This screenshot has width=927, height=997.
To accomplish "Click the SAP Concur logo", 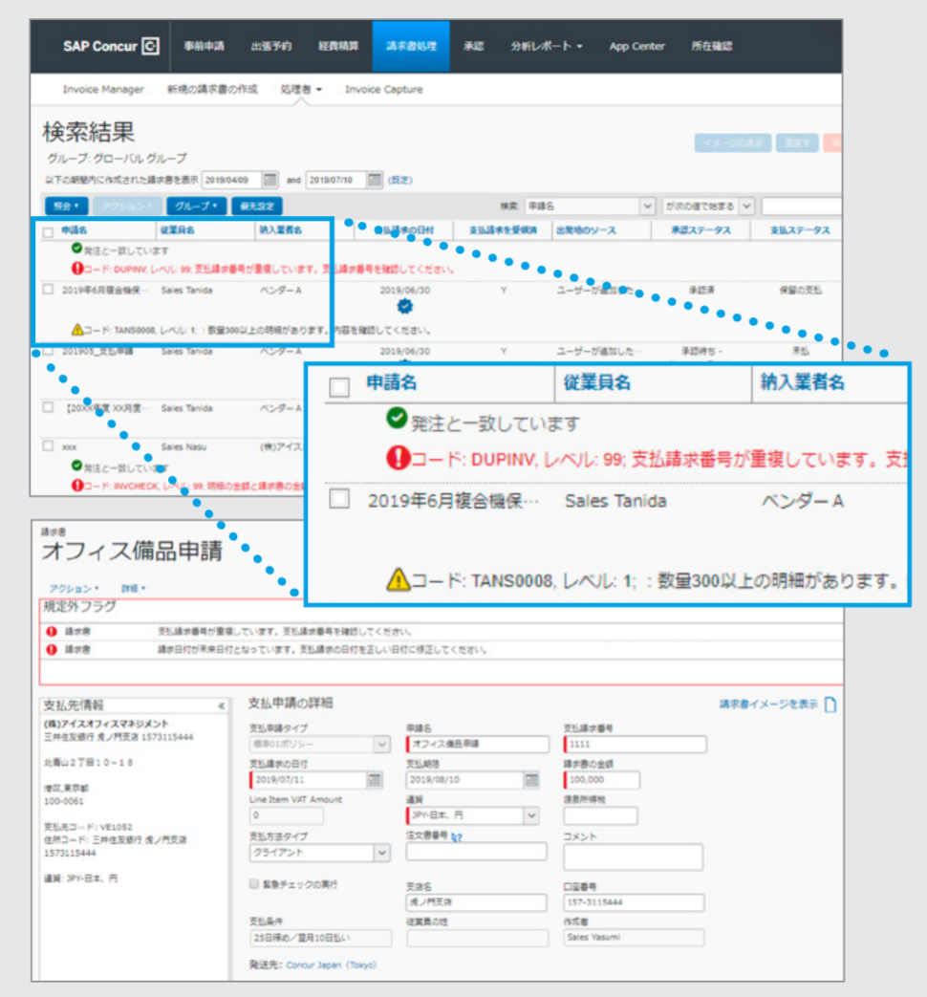I will [x=111, y=46].
